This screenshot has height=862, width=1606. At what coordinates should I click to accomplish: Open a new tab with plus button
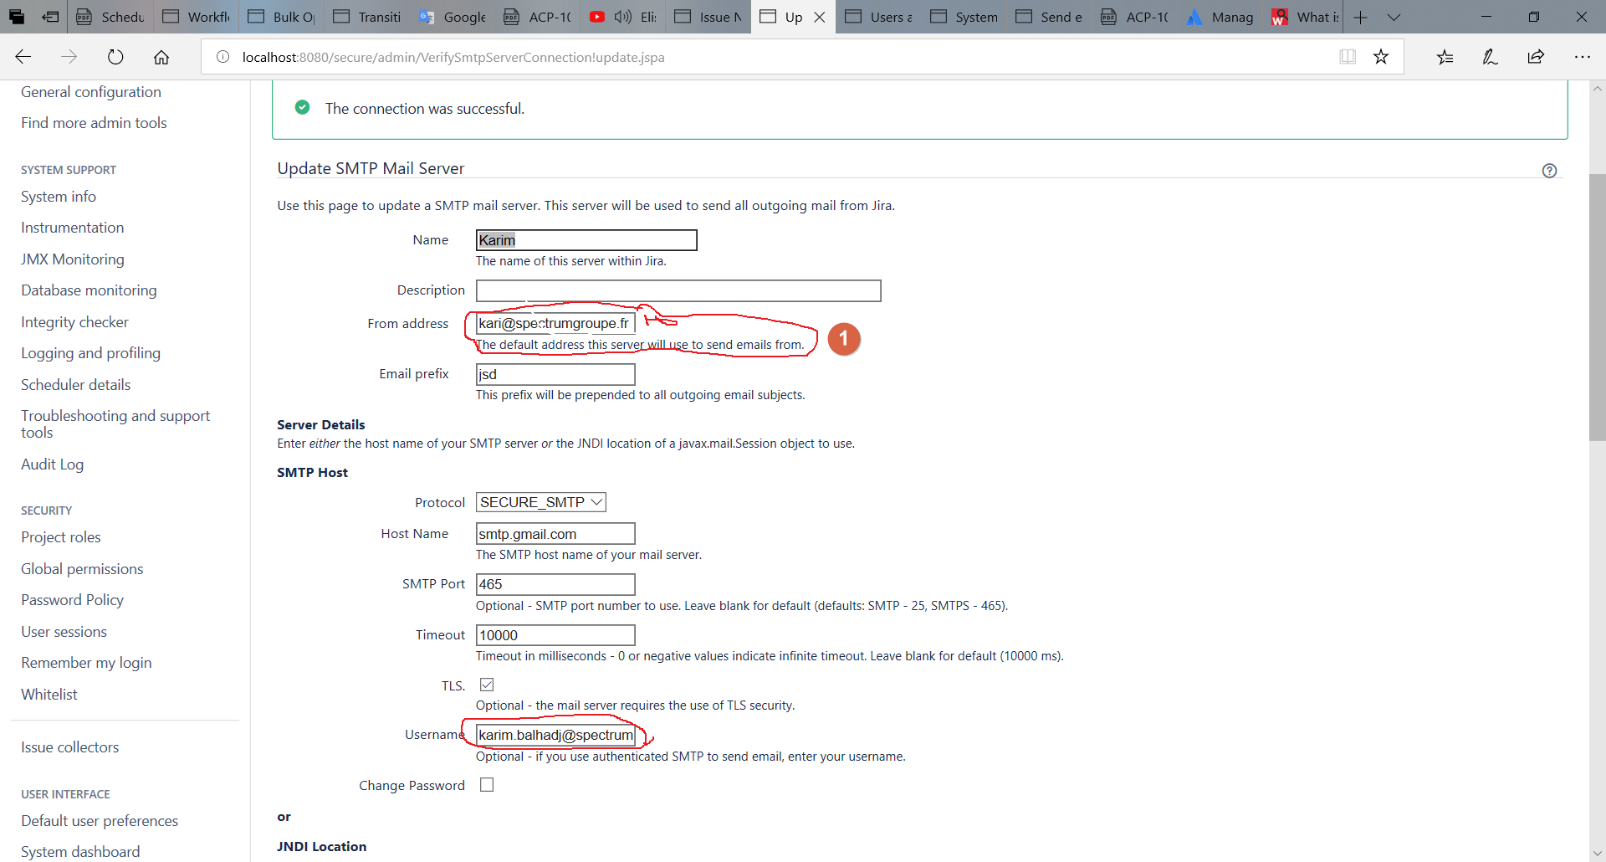pos(1361,17)
